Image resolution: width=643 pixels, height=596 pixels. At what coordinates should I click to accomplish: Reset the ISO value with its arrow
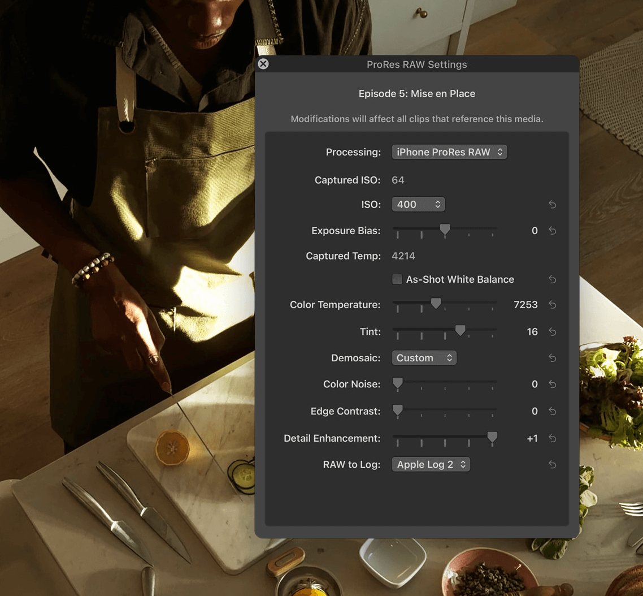552,205
